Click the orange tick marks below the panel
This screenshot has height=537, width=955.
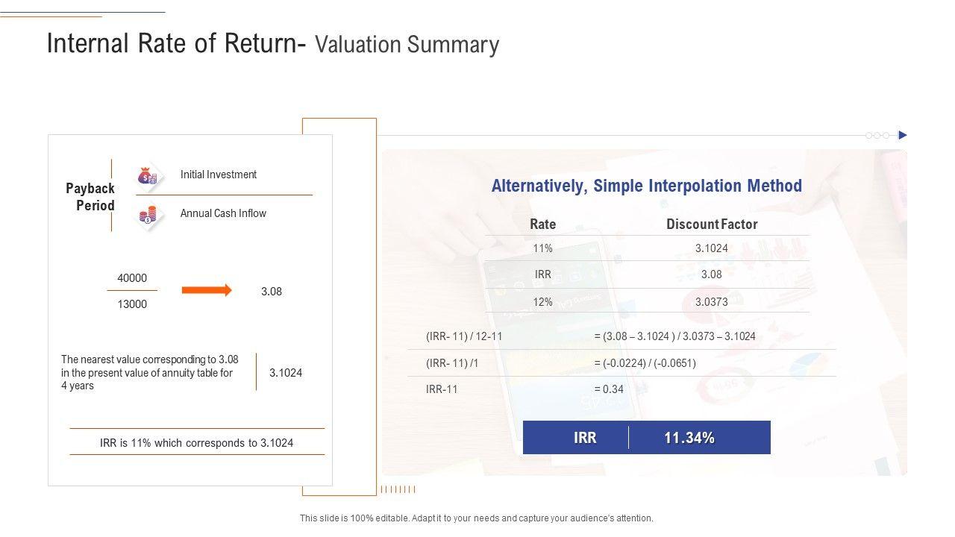point(398,490)
